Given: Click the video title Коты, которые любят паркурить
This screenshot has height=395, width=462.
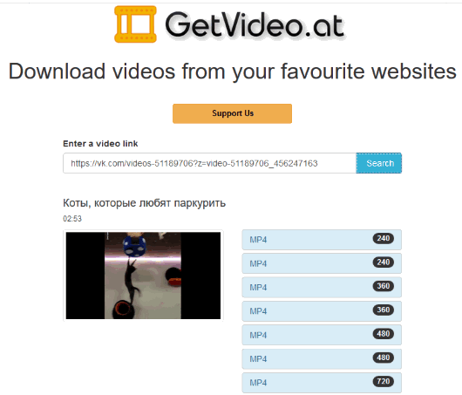Looking at the screenshot, I should (145, 203).
